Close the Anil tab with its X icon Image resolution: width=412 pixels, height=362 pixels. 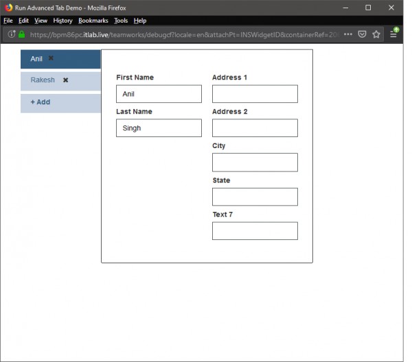(x=51, y=58)
